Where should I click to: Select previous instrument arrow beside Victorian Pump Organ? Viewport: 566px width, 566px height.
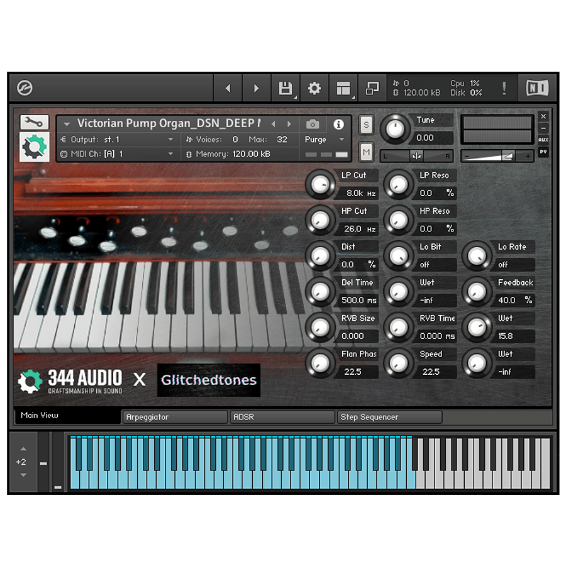(x=274, y=124)
